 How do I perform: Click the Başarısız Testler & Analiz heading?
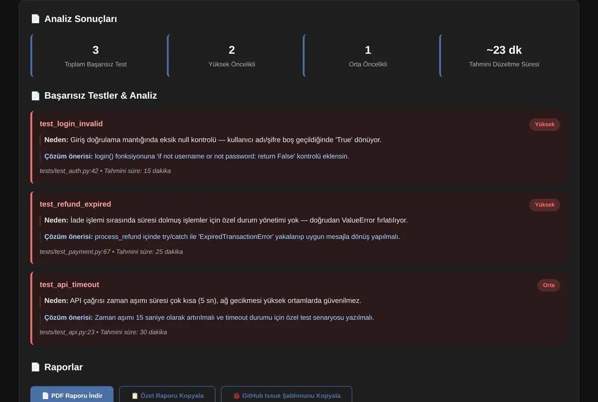coord(101,95)
